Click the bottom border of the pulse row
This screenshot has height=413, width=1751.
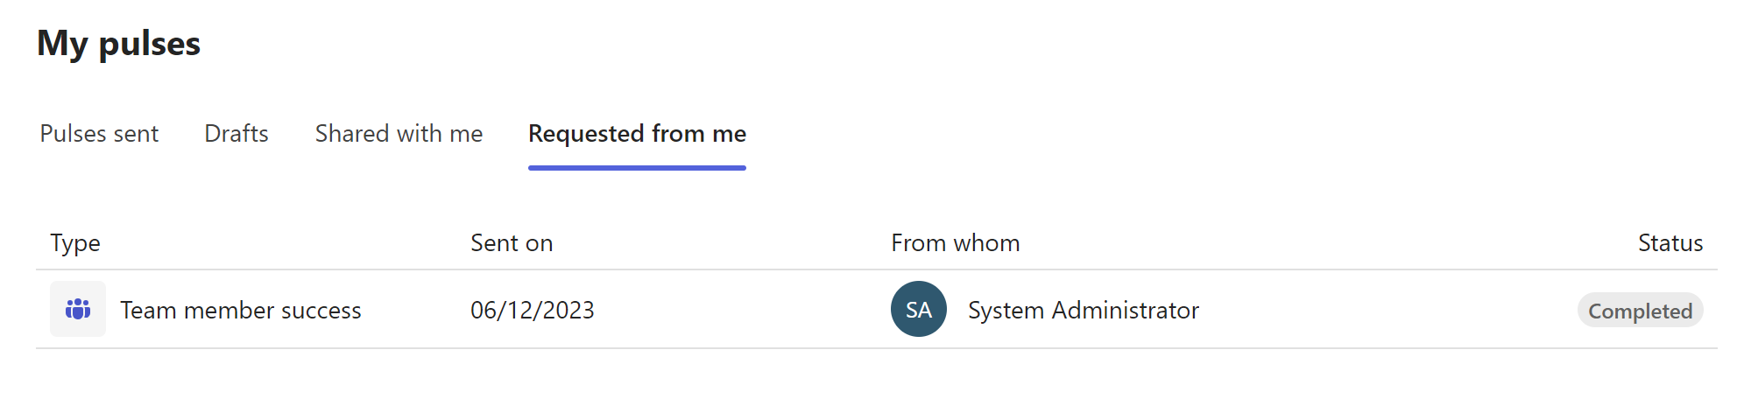point(876,348)
